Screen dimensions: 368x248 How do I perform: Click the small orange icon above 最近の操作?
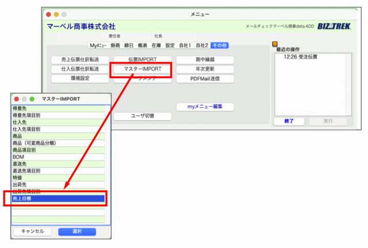click(x=275, y=44)
